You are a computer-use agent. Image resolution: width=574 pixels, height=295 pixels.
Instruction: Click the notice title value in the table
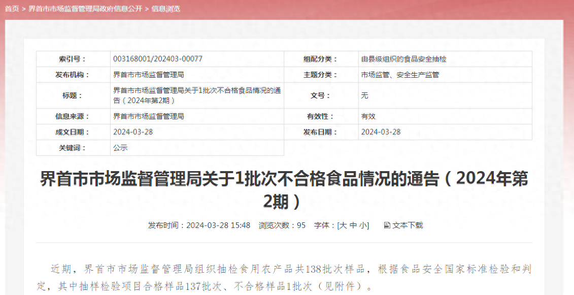[x=197, y=95]
